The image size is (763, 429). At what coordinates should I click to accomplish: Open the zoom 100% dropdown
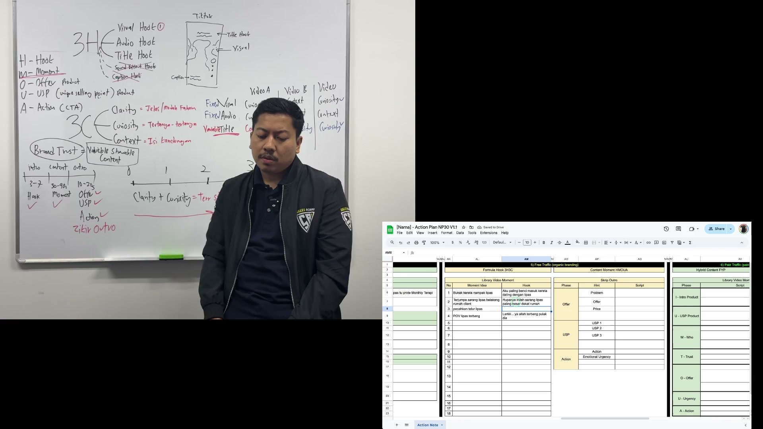[x=437, y=242]
